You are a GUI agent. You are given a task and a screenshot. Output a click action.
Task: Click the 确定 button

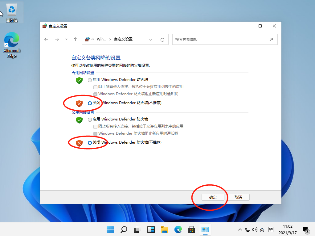click(213, 197)
